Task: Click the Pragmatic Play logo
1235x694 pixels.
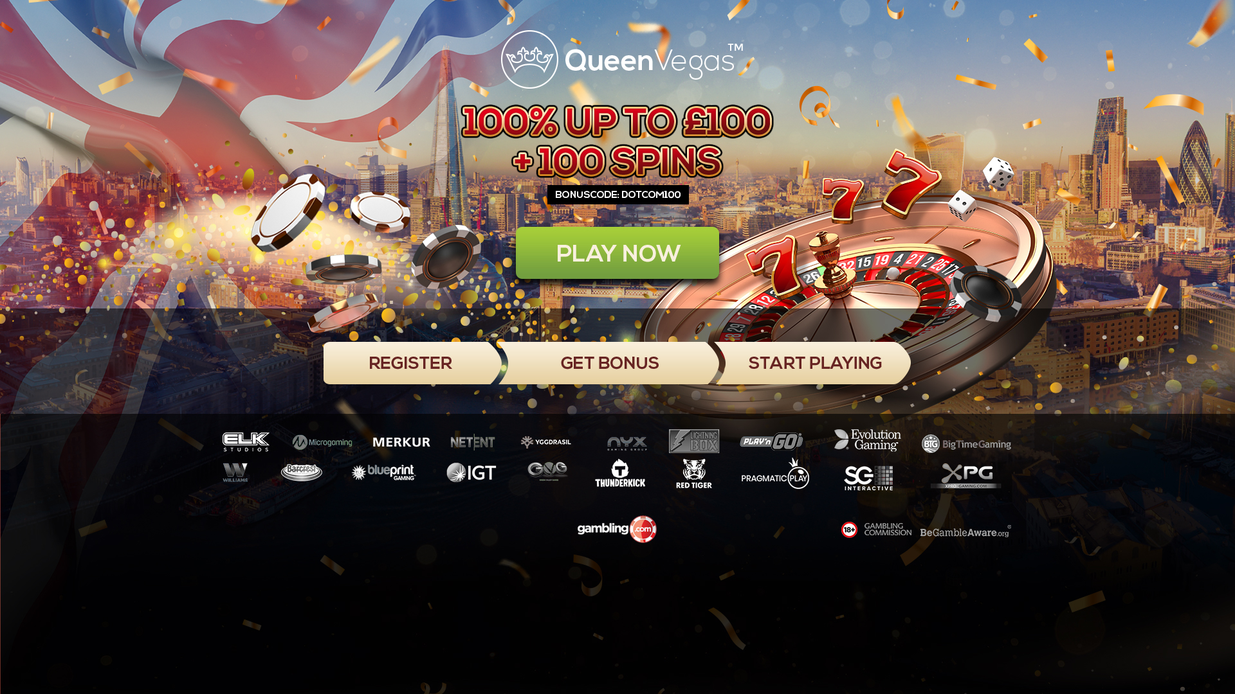Action: 775,474
